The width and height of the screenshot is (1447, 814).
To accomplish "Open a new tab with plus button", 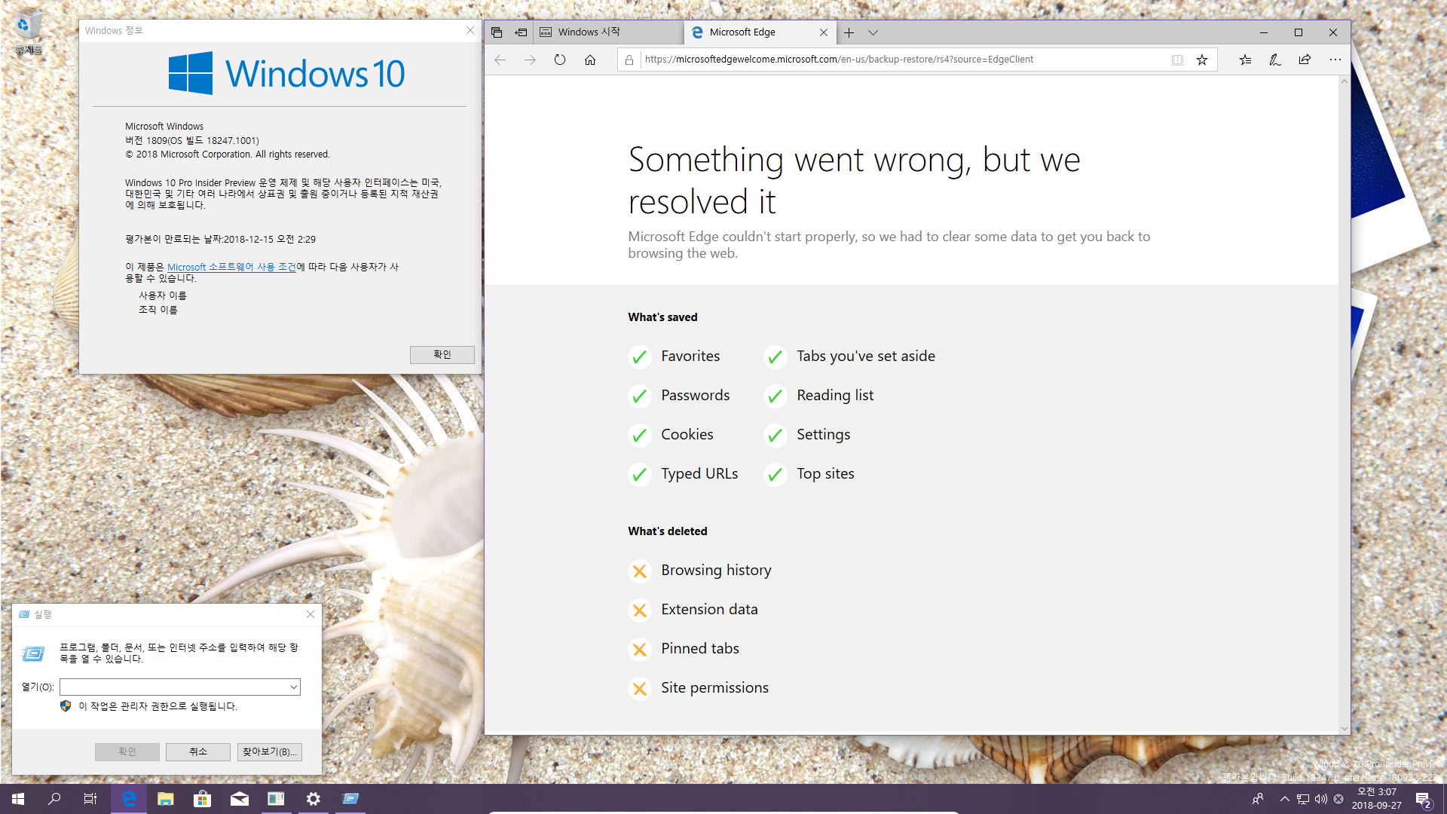I will tap(849, 32).
